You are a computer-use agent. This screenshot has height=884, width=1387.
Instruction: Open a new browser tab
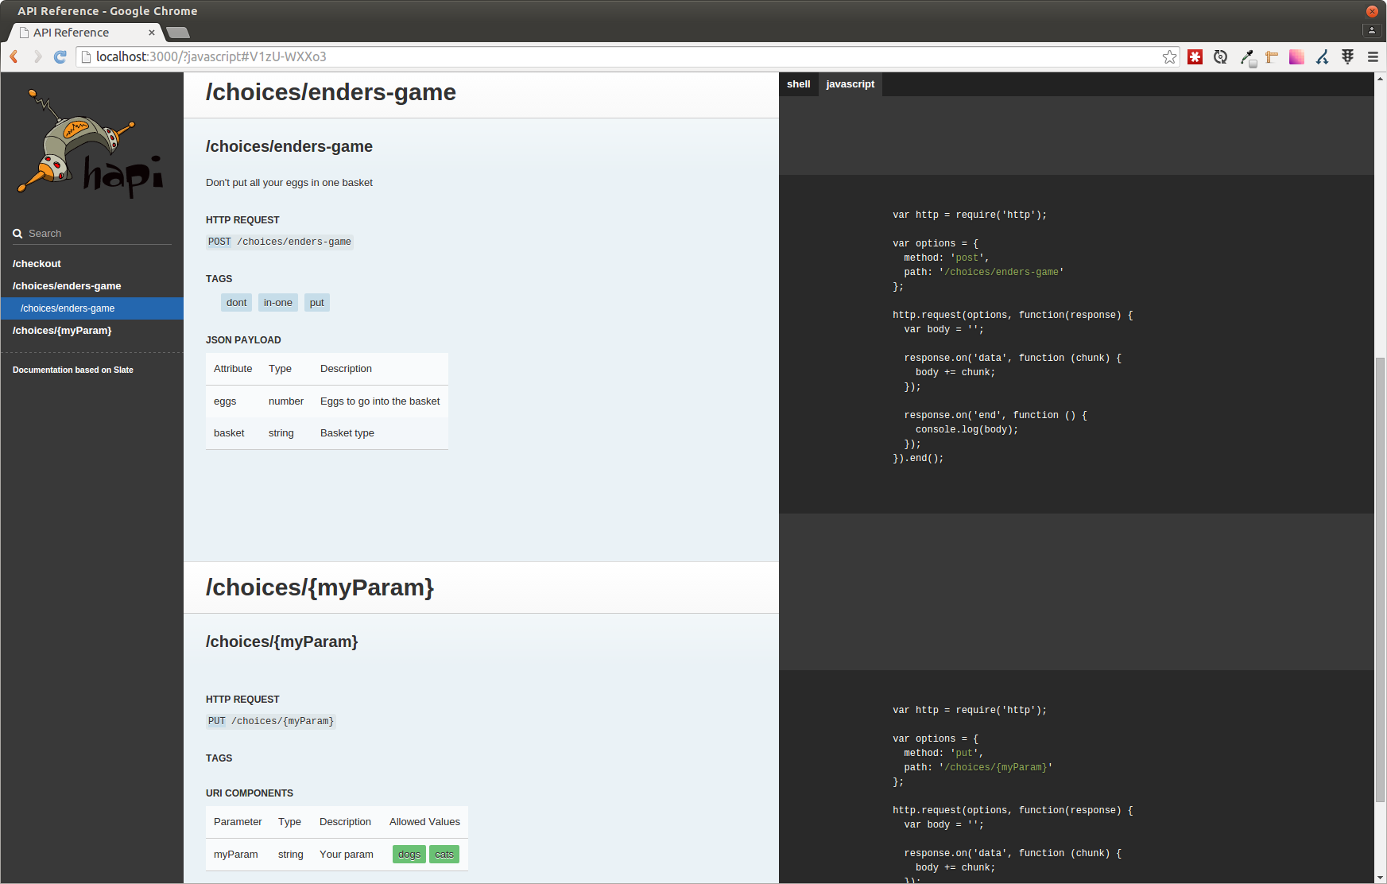coord(178,33)
